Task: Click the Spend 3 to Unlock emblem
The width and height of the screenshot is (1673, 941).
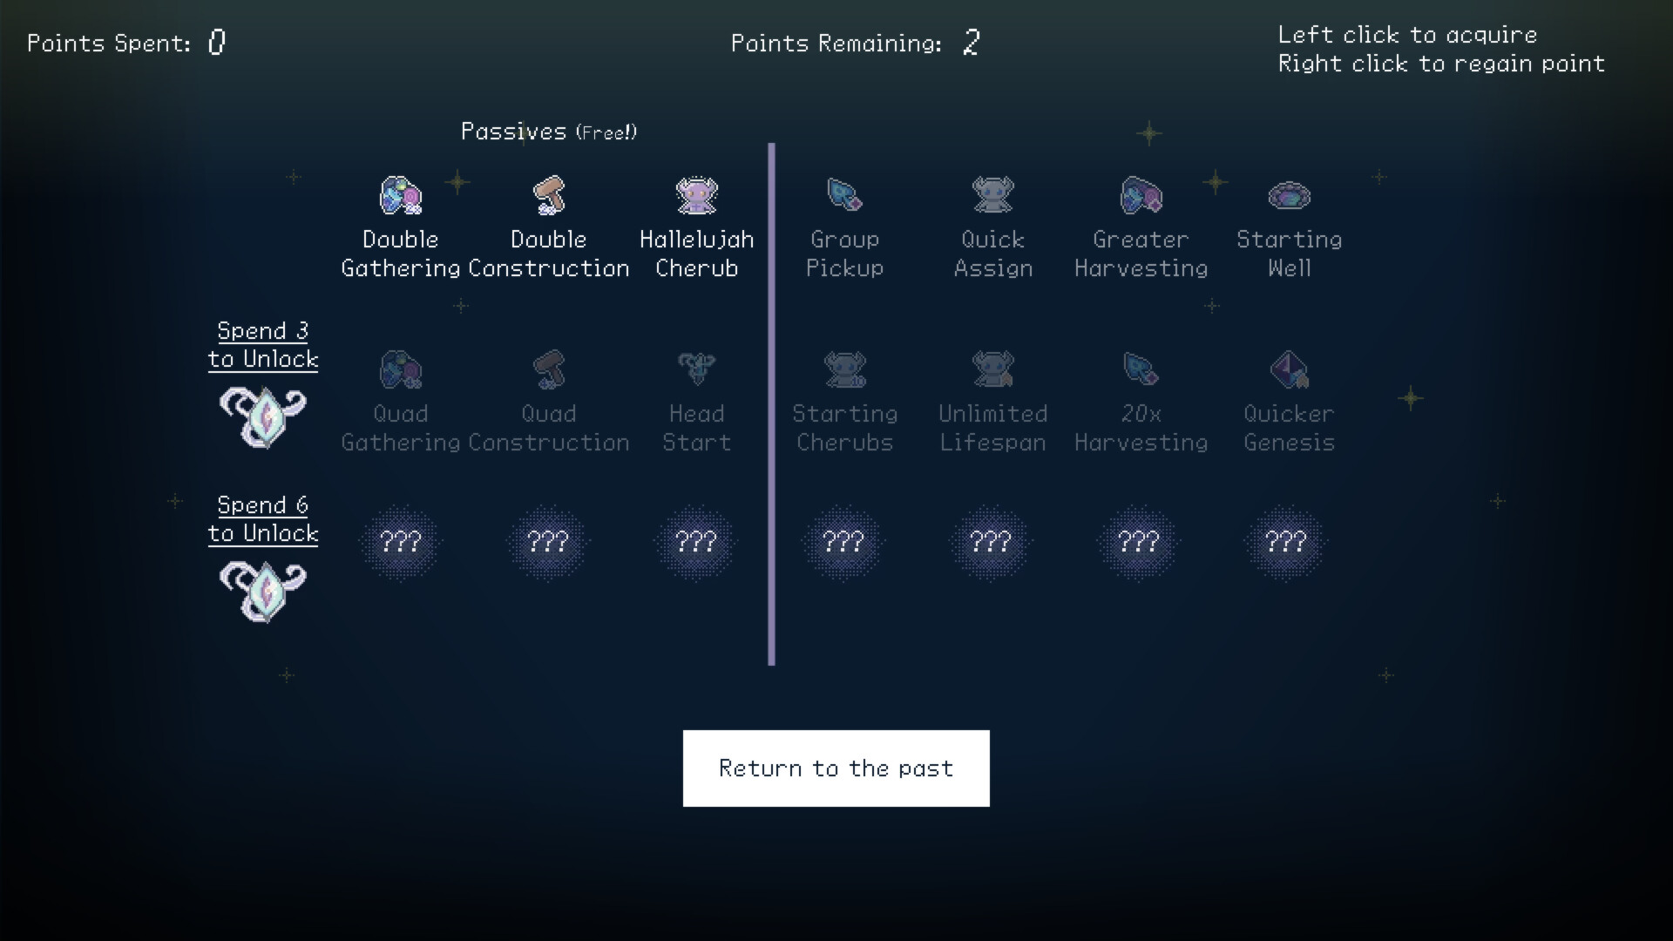Action: point(263,416)
